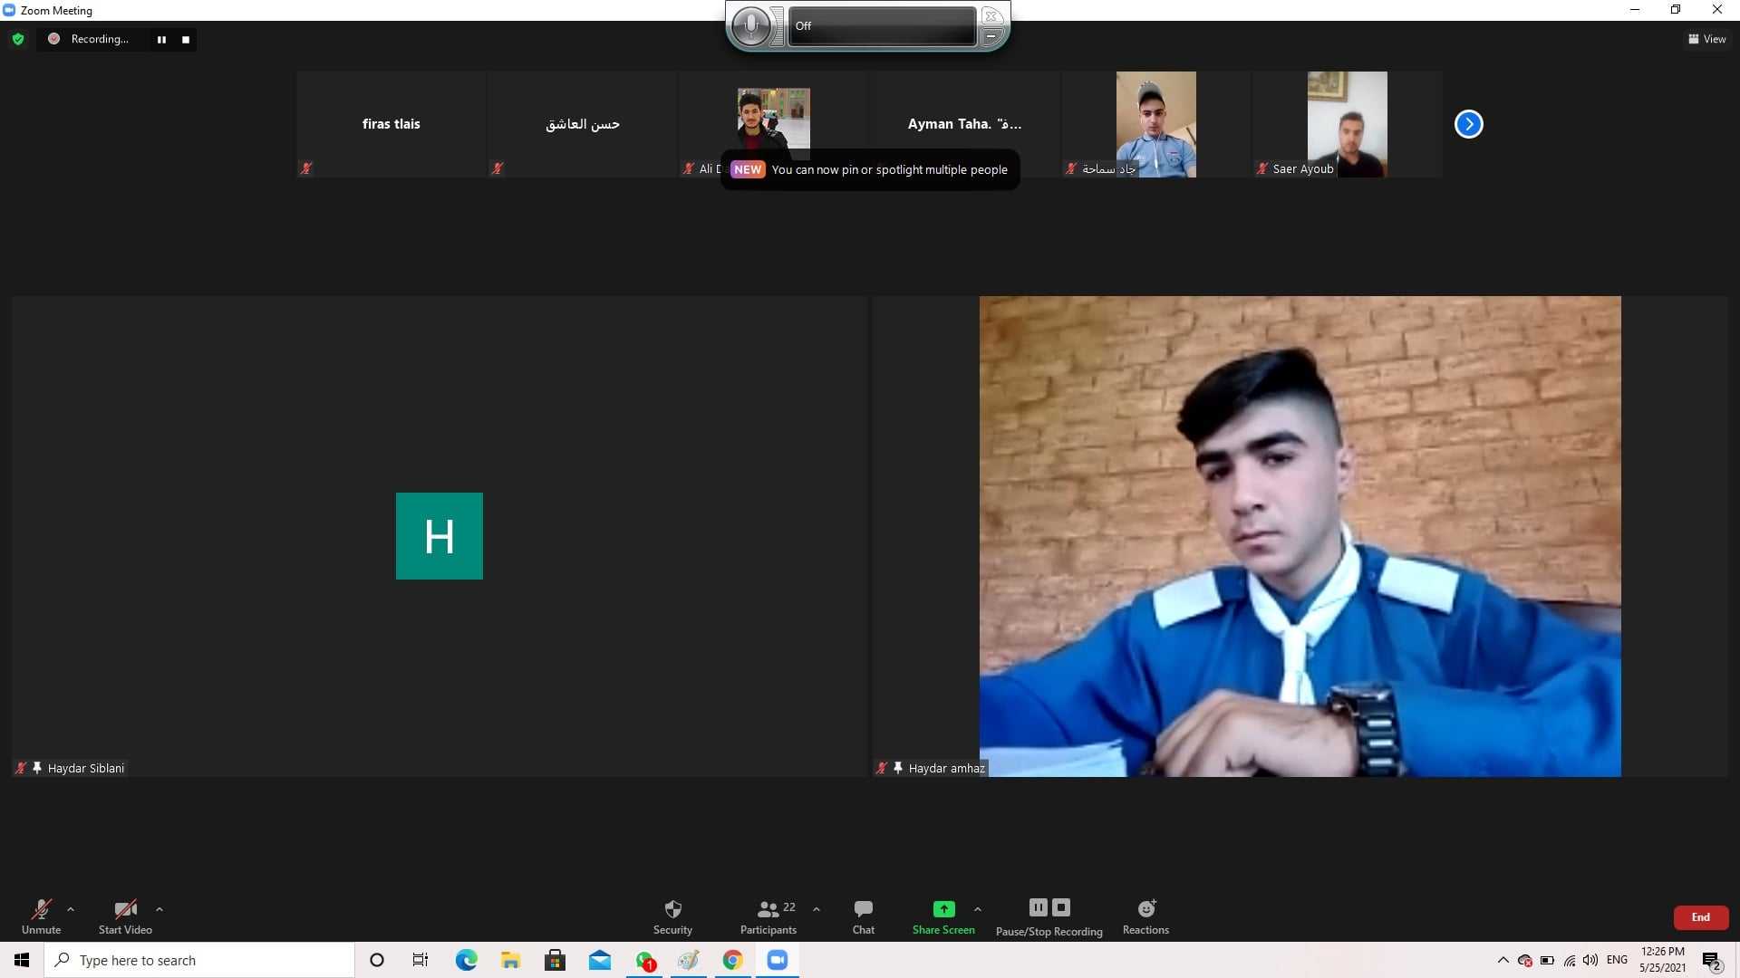Screen dimensions: 1740x978
Task: Show next participants with the blue arrow
Action: (1468, 124)
